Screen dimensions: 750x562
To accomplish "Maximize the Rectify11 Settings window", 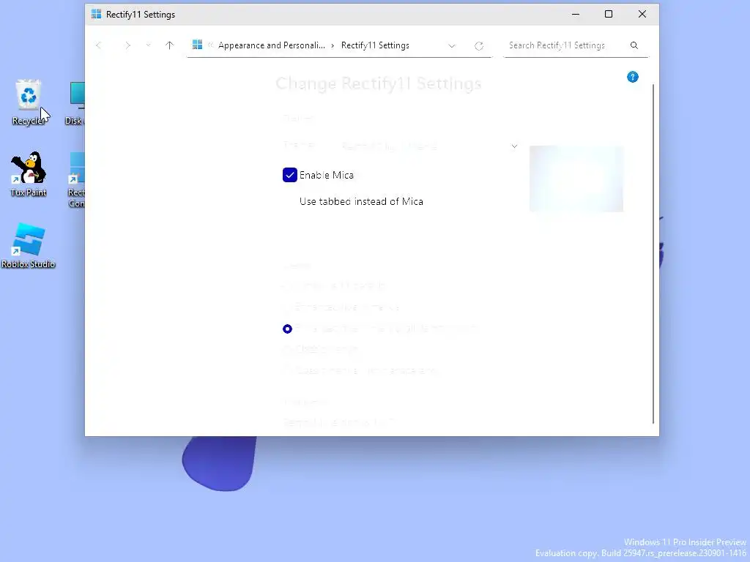I will [x=609, y=15].
